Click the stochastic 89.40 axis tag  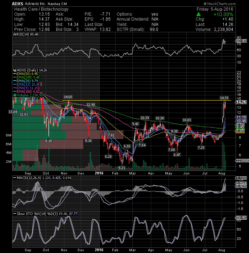coord(241,217)
